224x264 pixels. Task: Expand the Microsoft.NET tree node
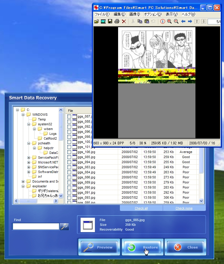(x=29, y=162)
